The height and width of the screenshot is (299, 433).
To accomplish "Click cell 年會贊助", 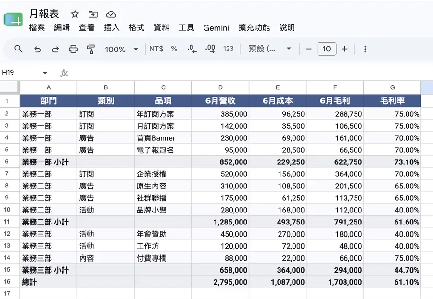I will pos(163,234).
